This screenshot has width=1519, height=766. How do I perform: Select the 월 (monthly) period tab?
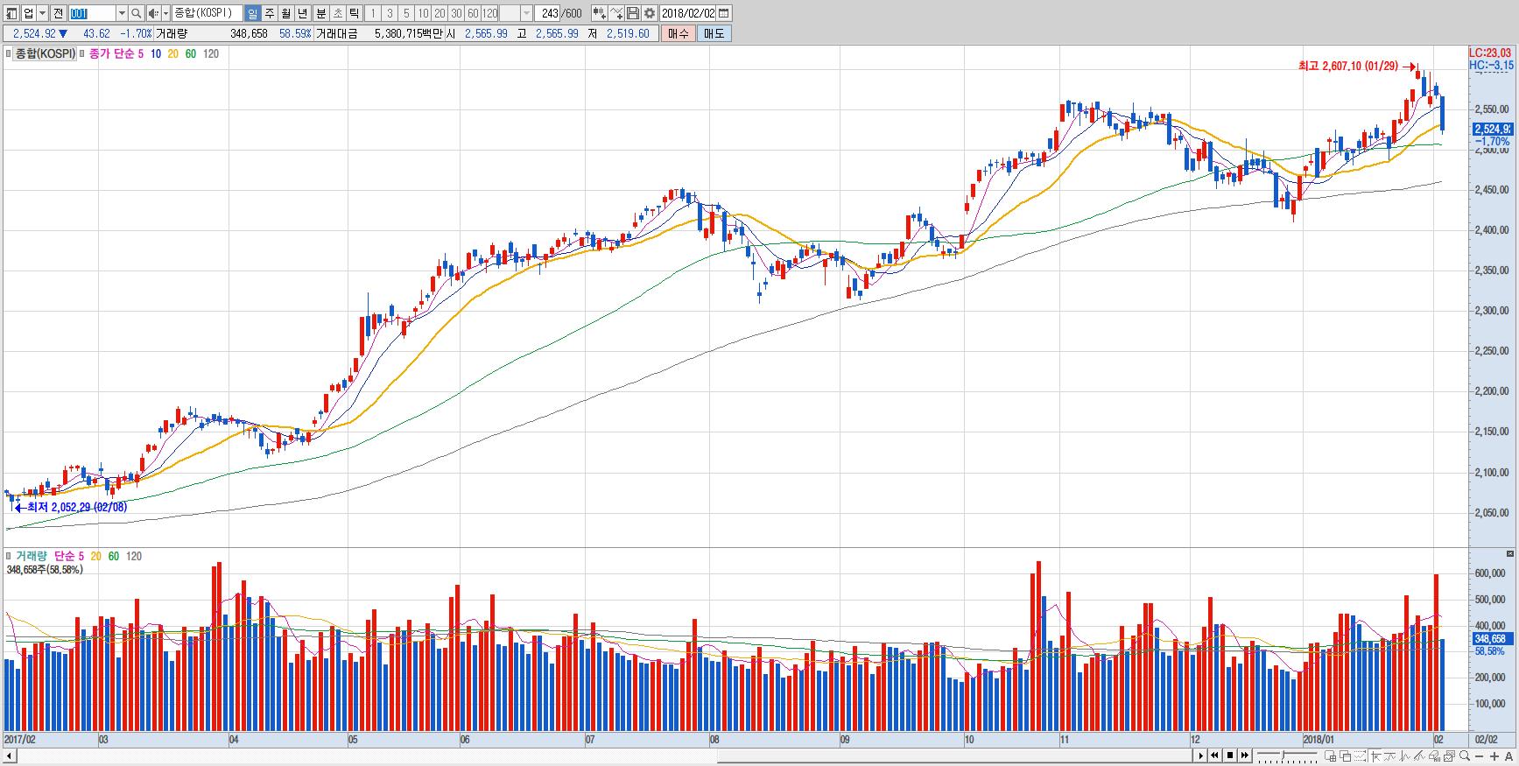[285, 13]
